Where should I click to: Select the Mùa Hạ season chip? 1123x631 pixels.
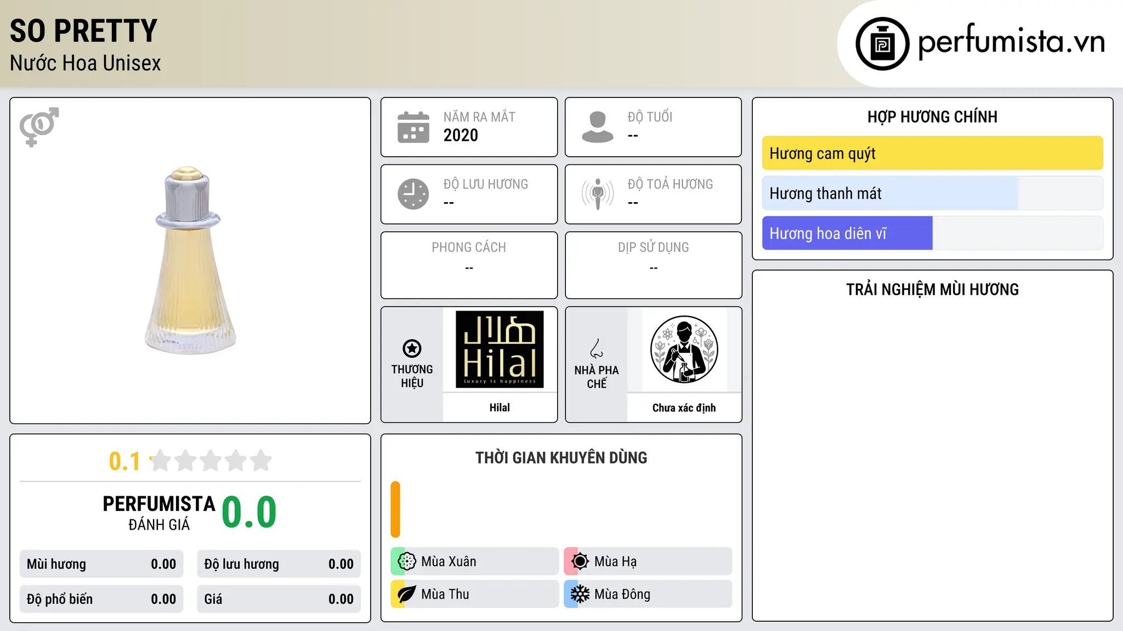point(648,561)
